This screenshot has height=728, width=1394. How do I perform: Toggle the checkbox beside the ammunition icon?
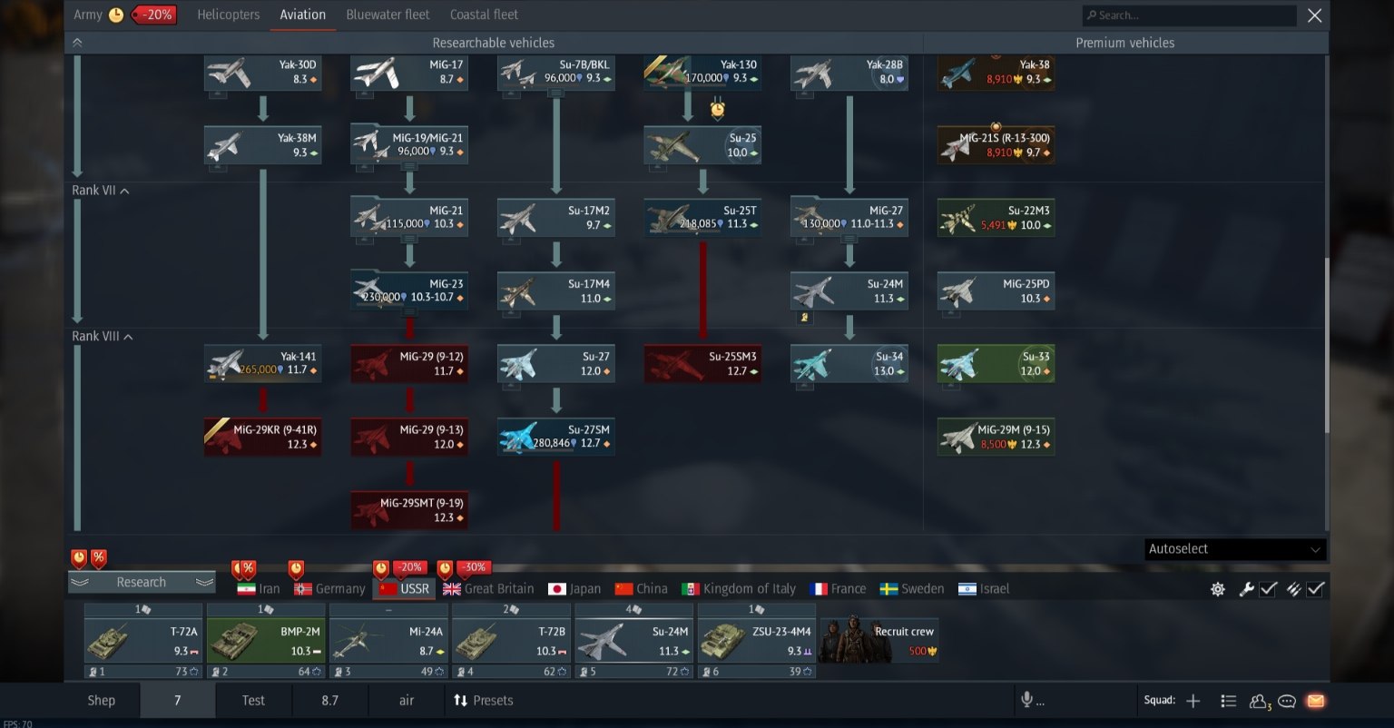click(x=1315, y=589)
